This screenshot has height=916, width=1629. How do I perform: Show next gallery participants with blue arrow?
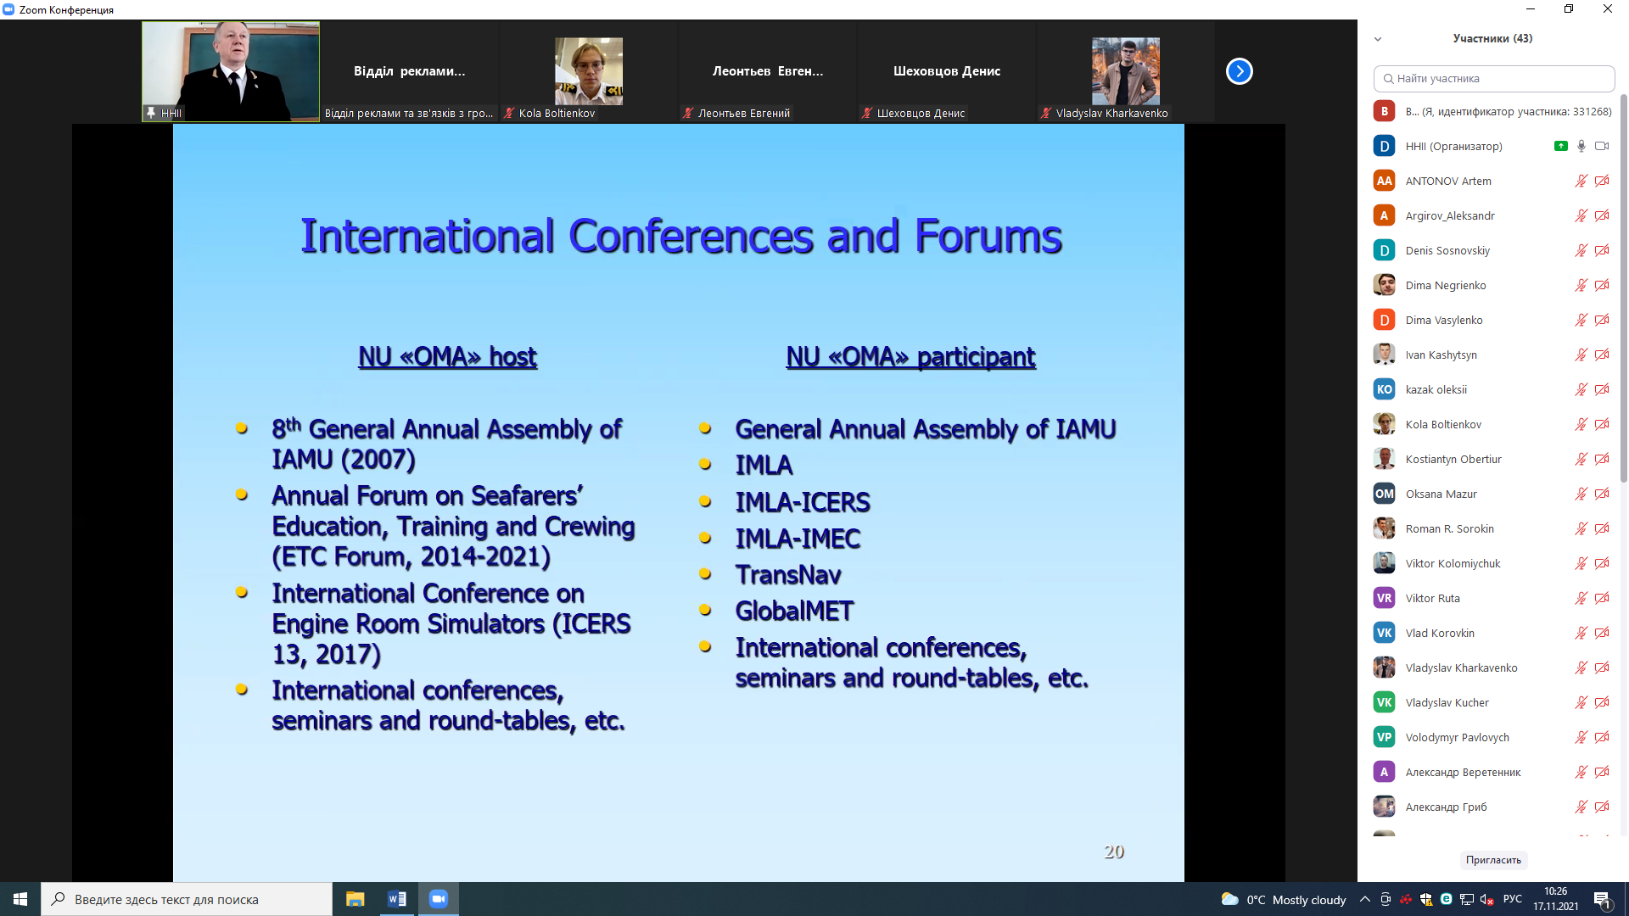(1239, 71)
